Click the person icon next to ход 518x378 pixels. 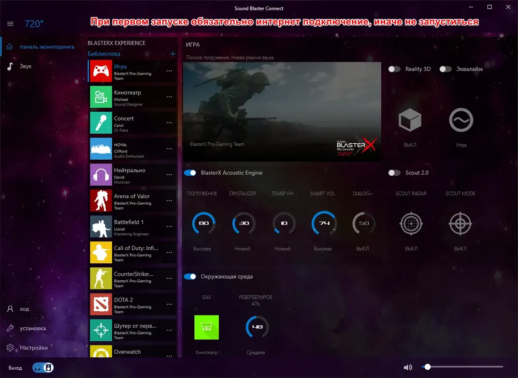tap(10, 309)
